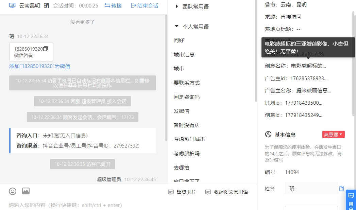The width and height of the screenshot is (356, 210).
Task: Click the 广告主名称 value 提米映画信息...
Action: [x=313, y=91]
